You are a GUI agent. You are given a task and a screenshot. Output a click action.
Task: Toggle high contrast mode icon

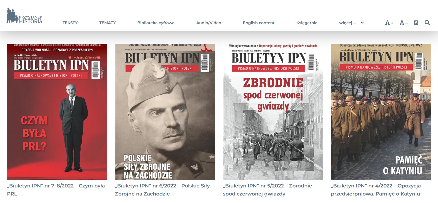416,23
